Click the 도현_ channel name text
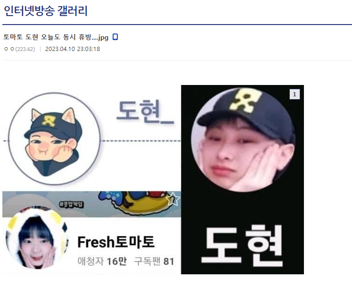The width and height of the screenshot is (352, 288). click(146, 112)
